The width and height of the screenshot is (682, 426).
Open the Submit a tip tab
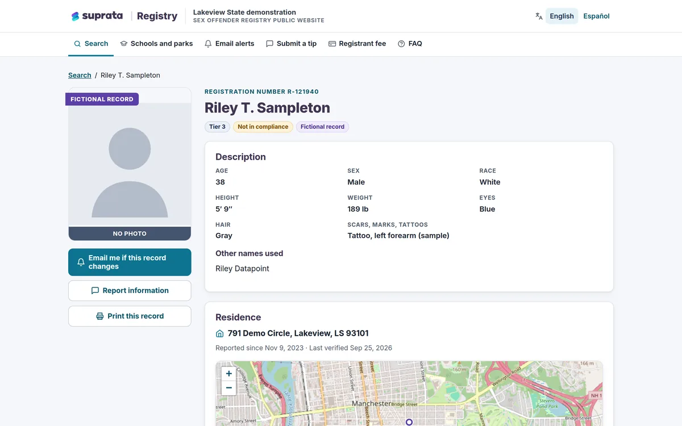coord(291,44)
